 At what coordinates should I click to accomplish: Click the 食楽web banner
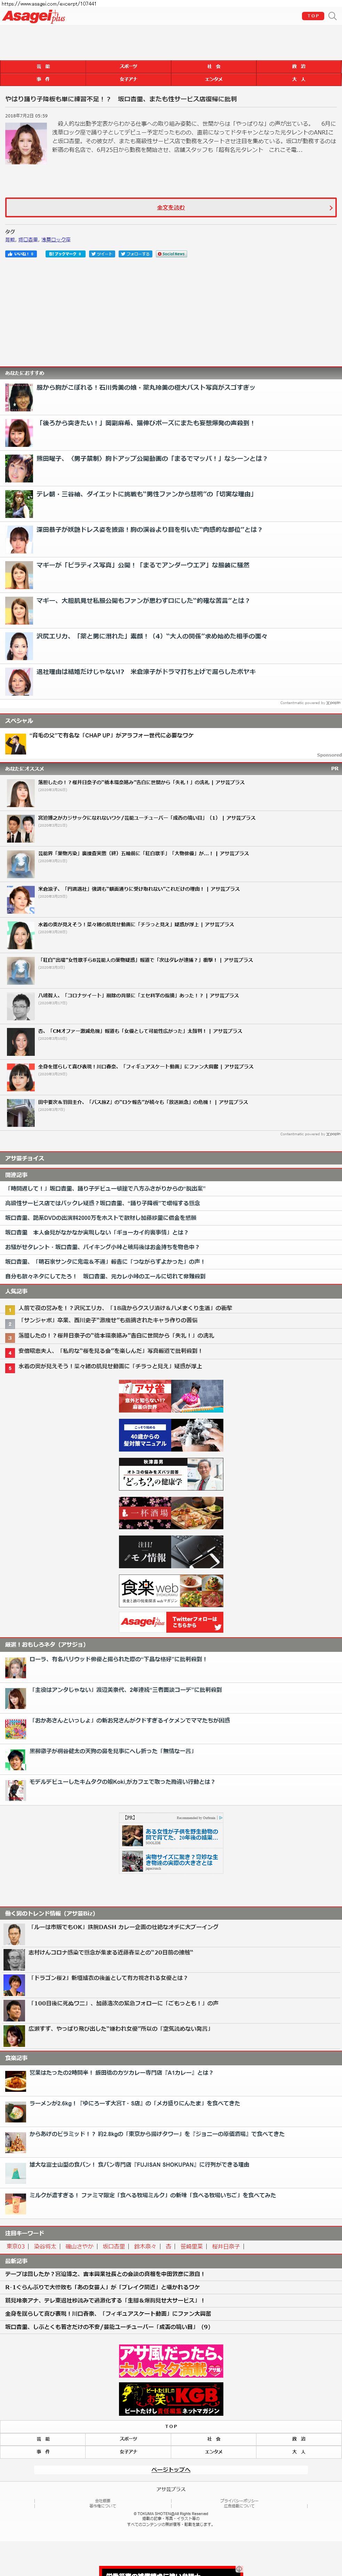pos(171,1591)
